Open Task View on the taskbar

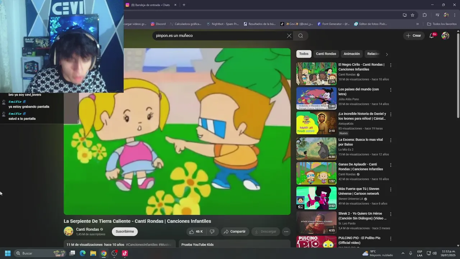coord(72,253)
